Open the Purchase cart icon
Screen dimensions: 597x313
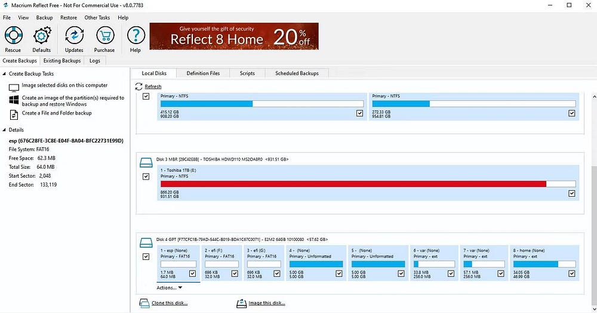104,36
